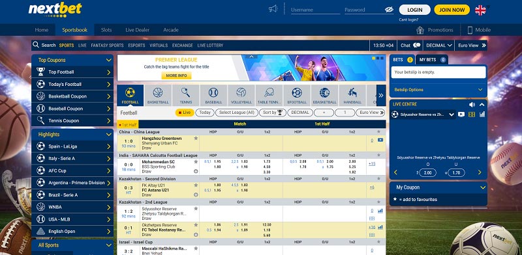Open Euro View in top bar
Viewport: 522px width, 255px height.
tap(472, 45)
